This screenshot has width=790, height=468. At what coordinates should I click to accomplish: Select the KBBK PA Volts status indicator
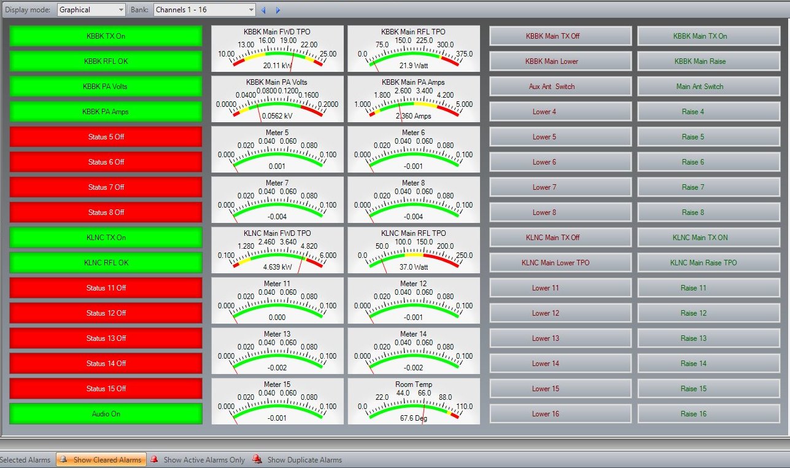pyautogui.click(x=106, y=87)
